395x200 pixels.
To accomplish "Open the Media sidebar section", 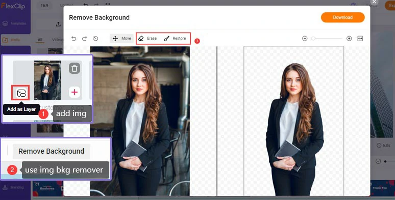I will tap(11, 40).
